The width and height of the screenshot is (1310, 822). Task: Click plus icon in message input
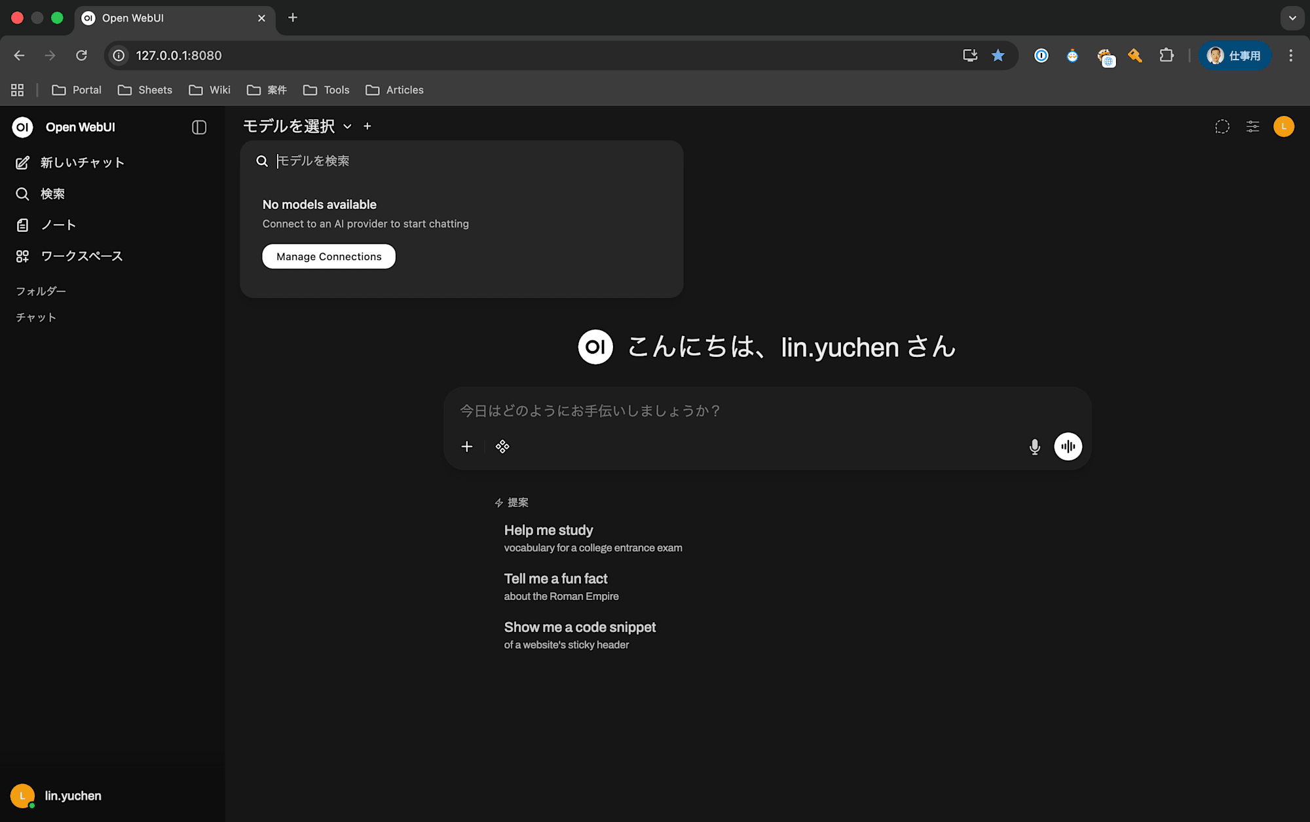click(x=466, y=447)
